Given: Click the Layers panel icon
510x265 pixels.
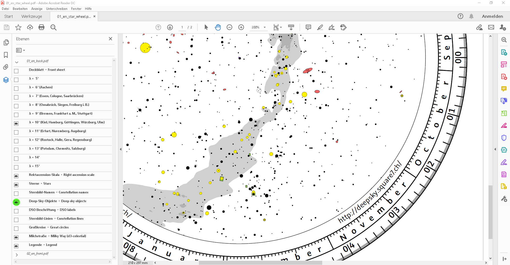Looking at the screenshot, I should pos(6,80).
